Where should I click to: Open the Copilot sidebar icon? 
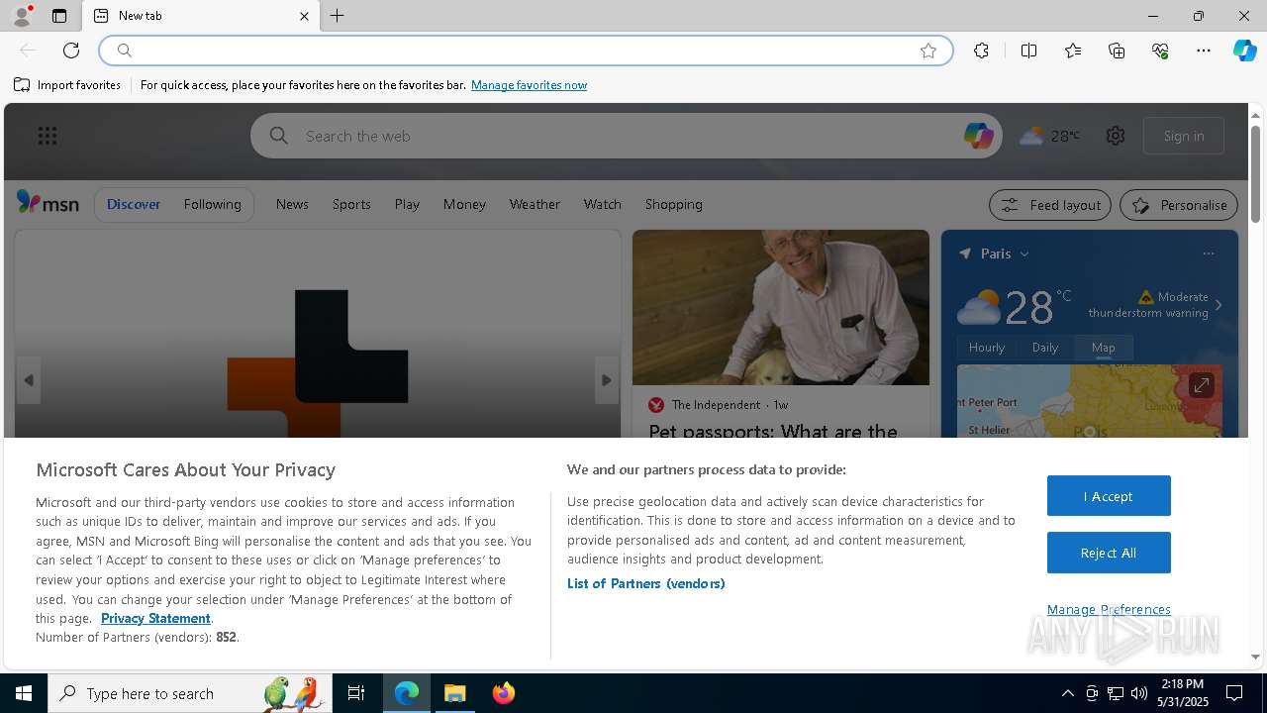tap(1244, 51)
